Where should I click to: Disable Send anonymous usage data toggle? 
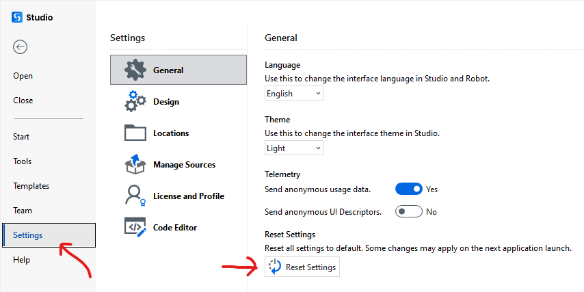pos(408,189)
